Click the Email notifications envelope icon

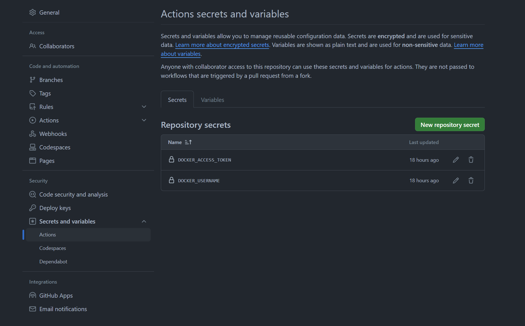tap(33, 309)
